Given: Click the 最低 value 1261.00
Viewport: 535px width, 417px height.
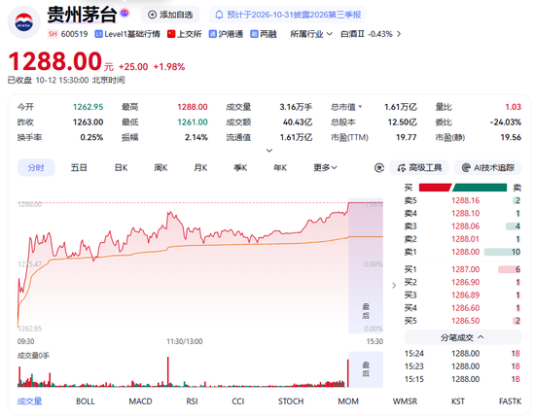Looking at the screenshot, I should click(x=193, y=122).
